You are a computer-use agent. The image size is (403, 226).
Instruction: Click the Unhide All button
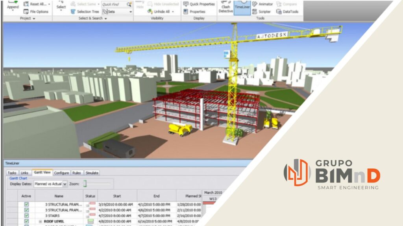pyautogui.click(x=158, y=12)
